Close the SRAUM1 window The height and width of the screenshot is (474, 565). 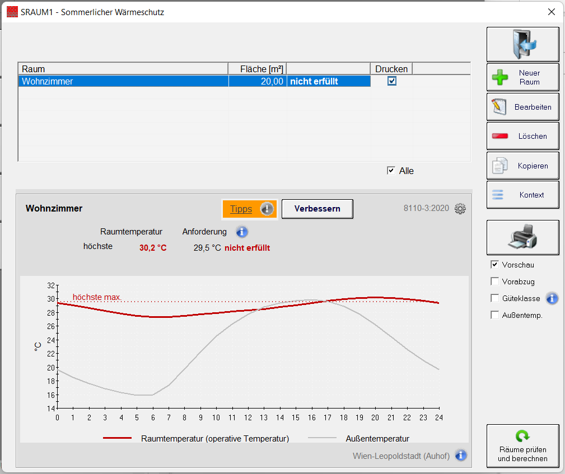[552, 12]
